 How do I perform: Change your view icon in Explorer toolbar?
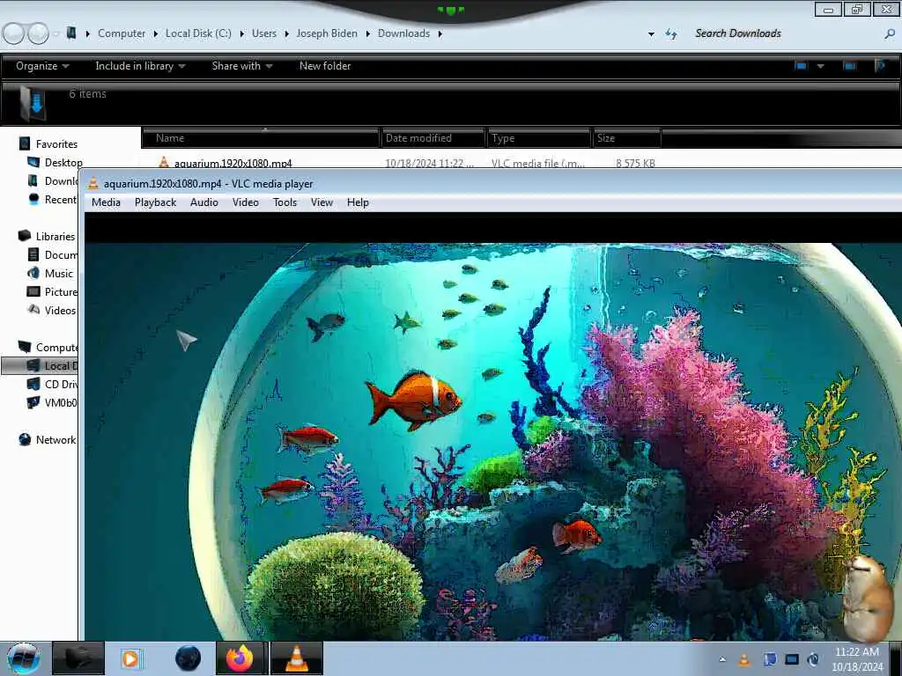(800, 66)
